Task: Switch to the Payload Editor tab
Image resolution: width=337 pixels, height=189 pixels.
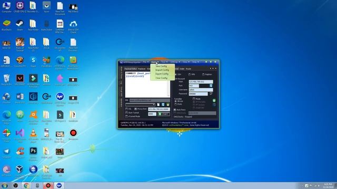Action: (131, 69)
